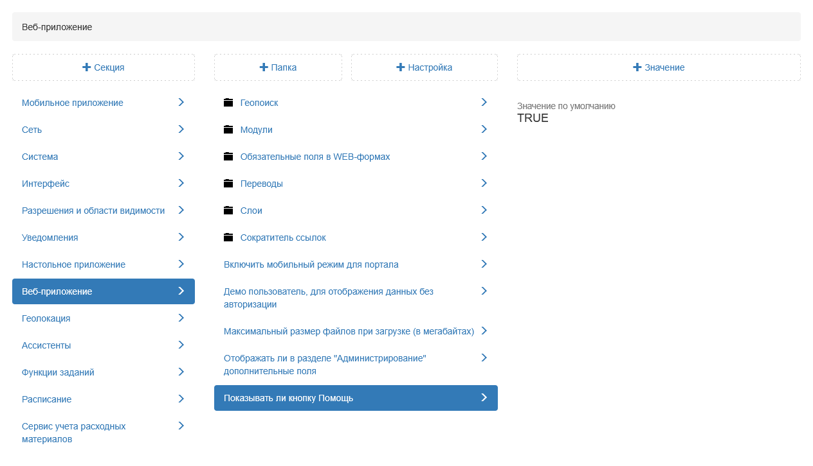This screenshot has height=466, width=813.
Task: Add a new Настройка
Action: click(425, 67)
